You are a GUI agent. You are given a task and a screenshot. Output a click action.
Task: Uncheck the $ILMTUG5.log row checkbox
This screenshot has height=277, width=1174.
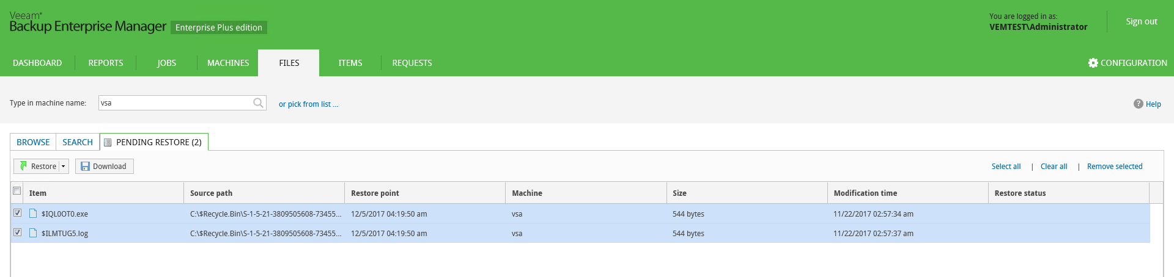tap(17, 232)
